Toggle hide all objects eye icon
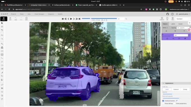Viewport: 191px width, 107px height. 175,31
